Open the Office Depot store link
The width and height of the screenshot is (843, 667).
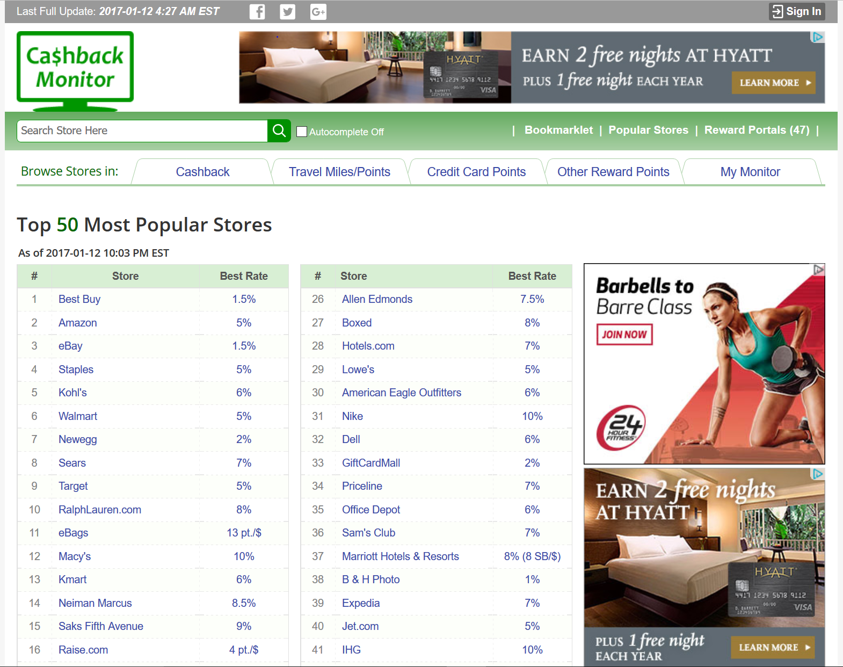pos(371,510)
